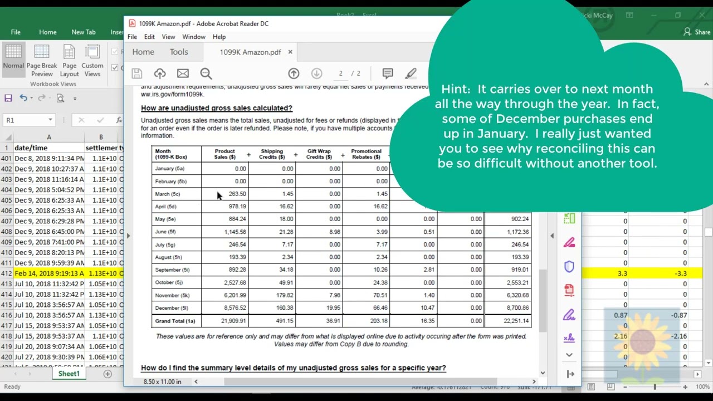
Task: Click Acrobat page number input field
Action: click(340, 74)
